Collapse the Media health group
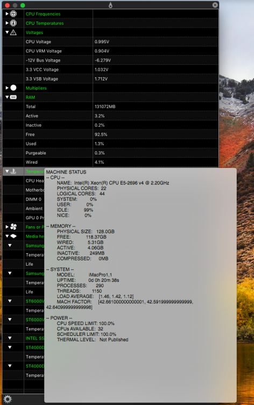 7,236
